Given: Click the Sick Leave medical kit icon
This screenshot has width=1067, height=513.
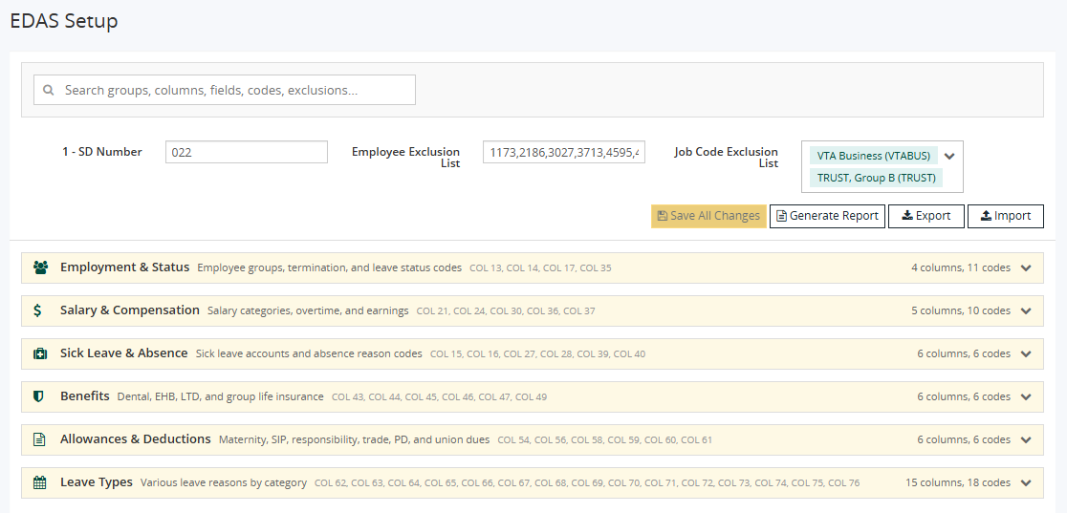Looking at the screenshot, I should pos(40,353).
